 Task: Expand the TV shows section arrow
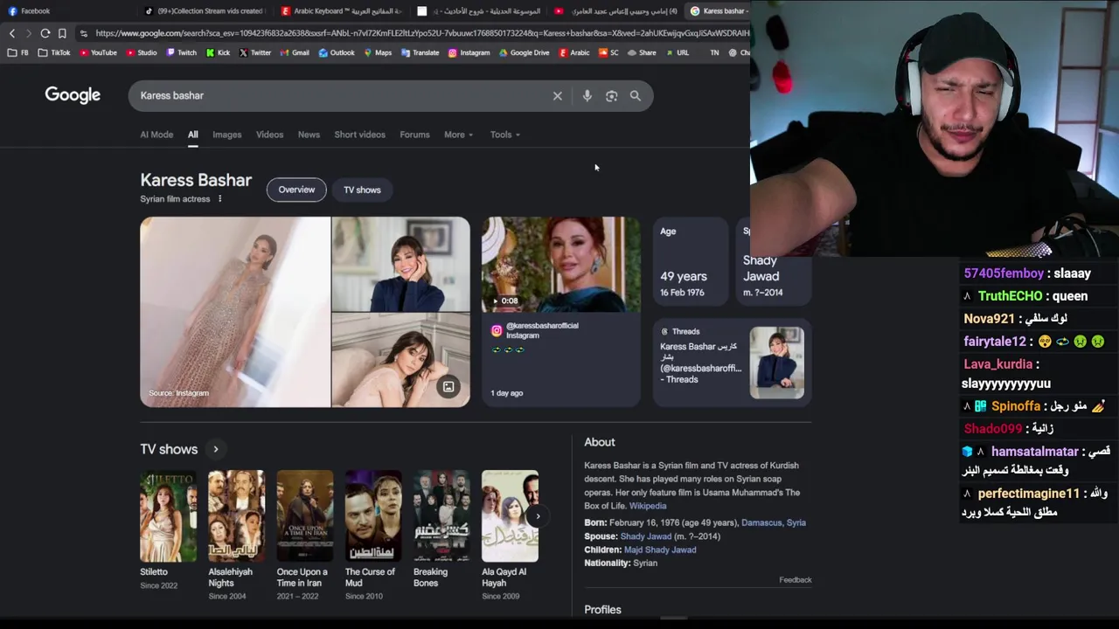(x=215, y=449)
